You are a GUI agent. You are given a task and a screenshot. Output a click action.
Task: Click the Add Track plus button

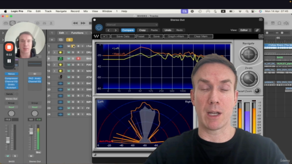pyautogui.click(x=52, y=40)
